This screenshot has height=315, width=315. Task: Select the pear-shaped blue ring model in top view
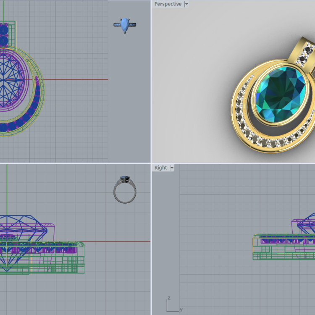tap(125, 26)
